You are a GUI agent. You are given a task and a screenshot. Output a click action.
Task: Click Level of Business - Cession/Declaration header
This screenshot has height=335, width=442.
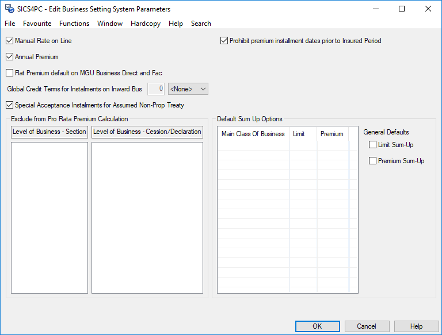click(x=147, y=132)
